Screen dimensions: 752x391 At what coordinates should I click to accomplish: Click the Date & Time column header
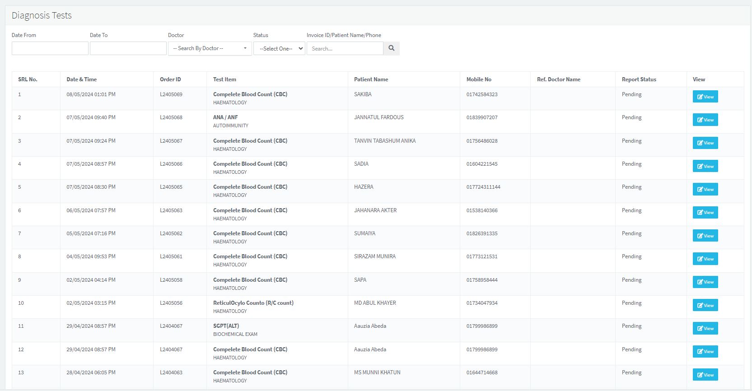coord(82,79)
